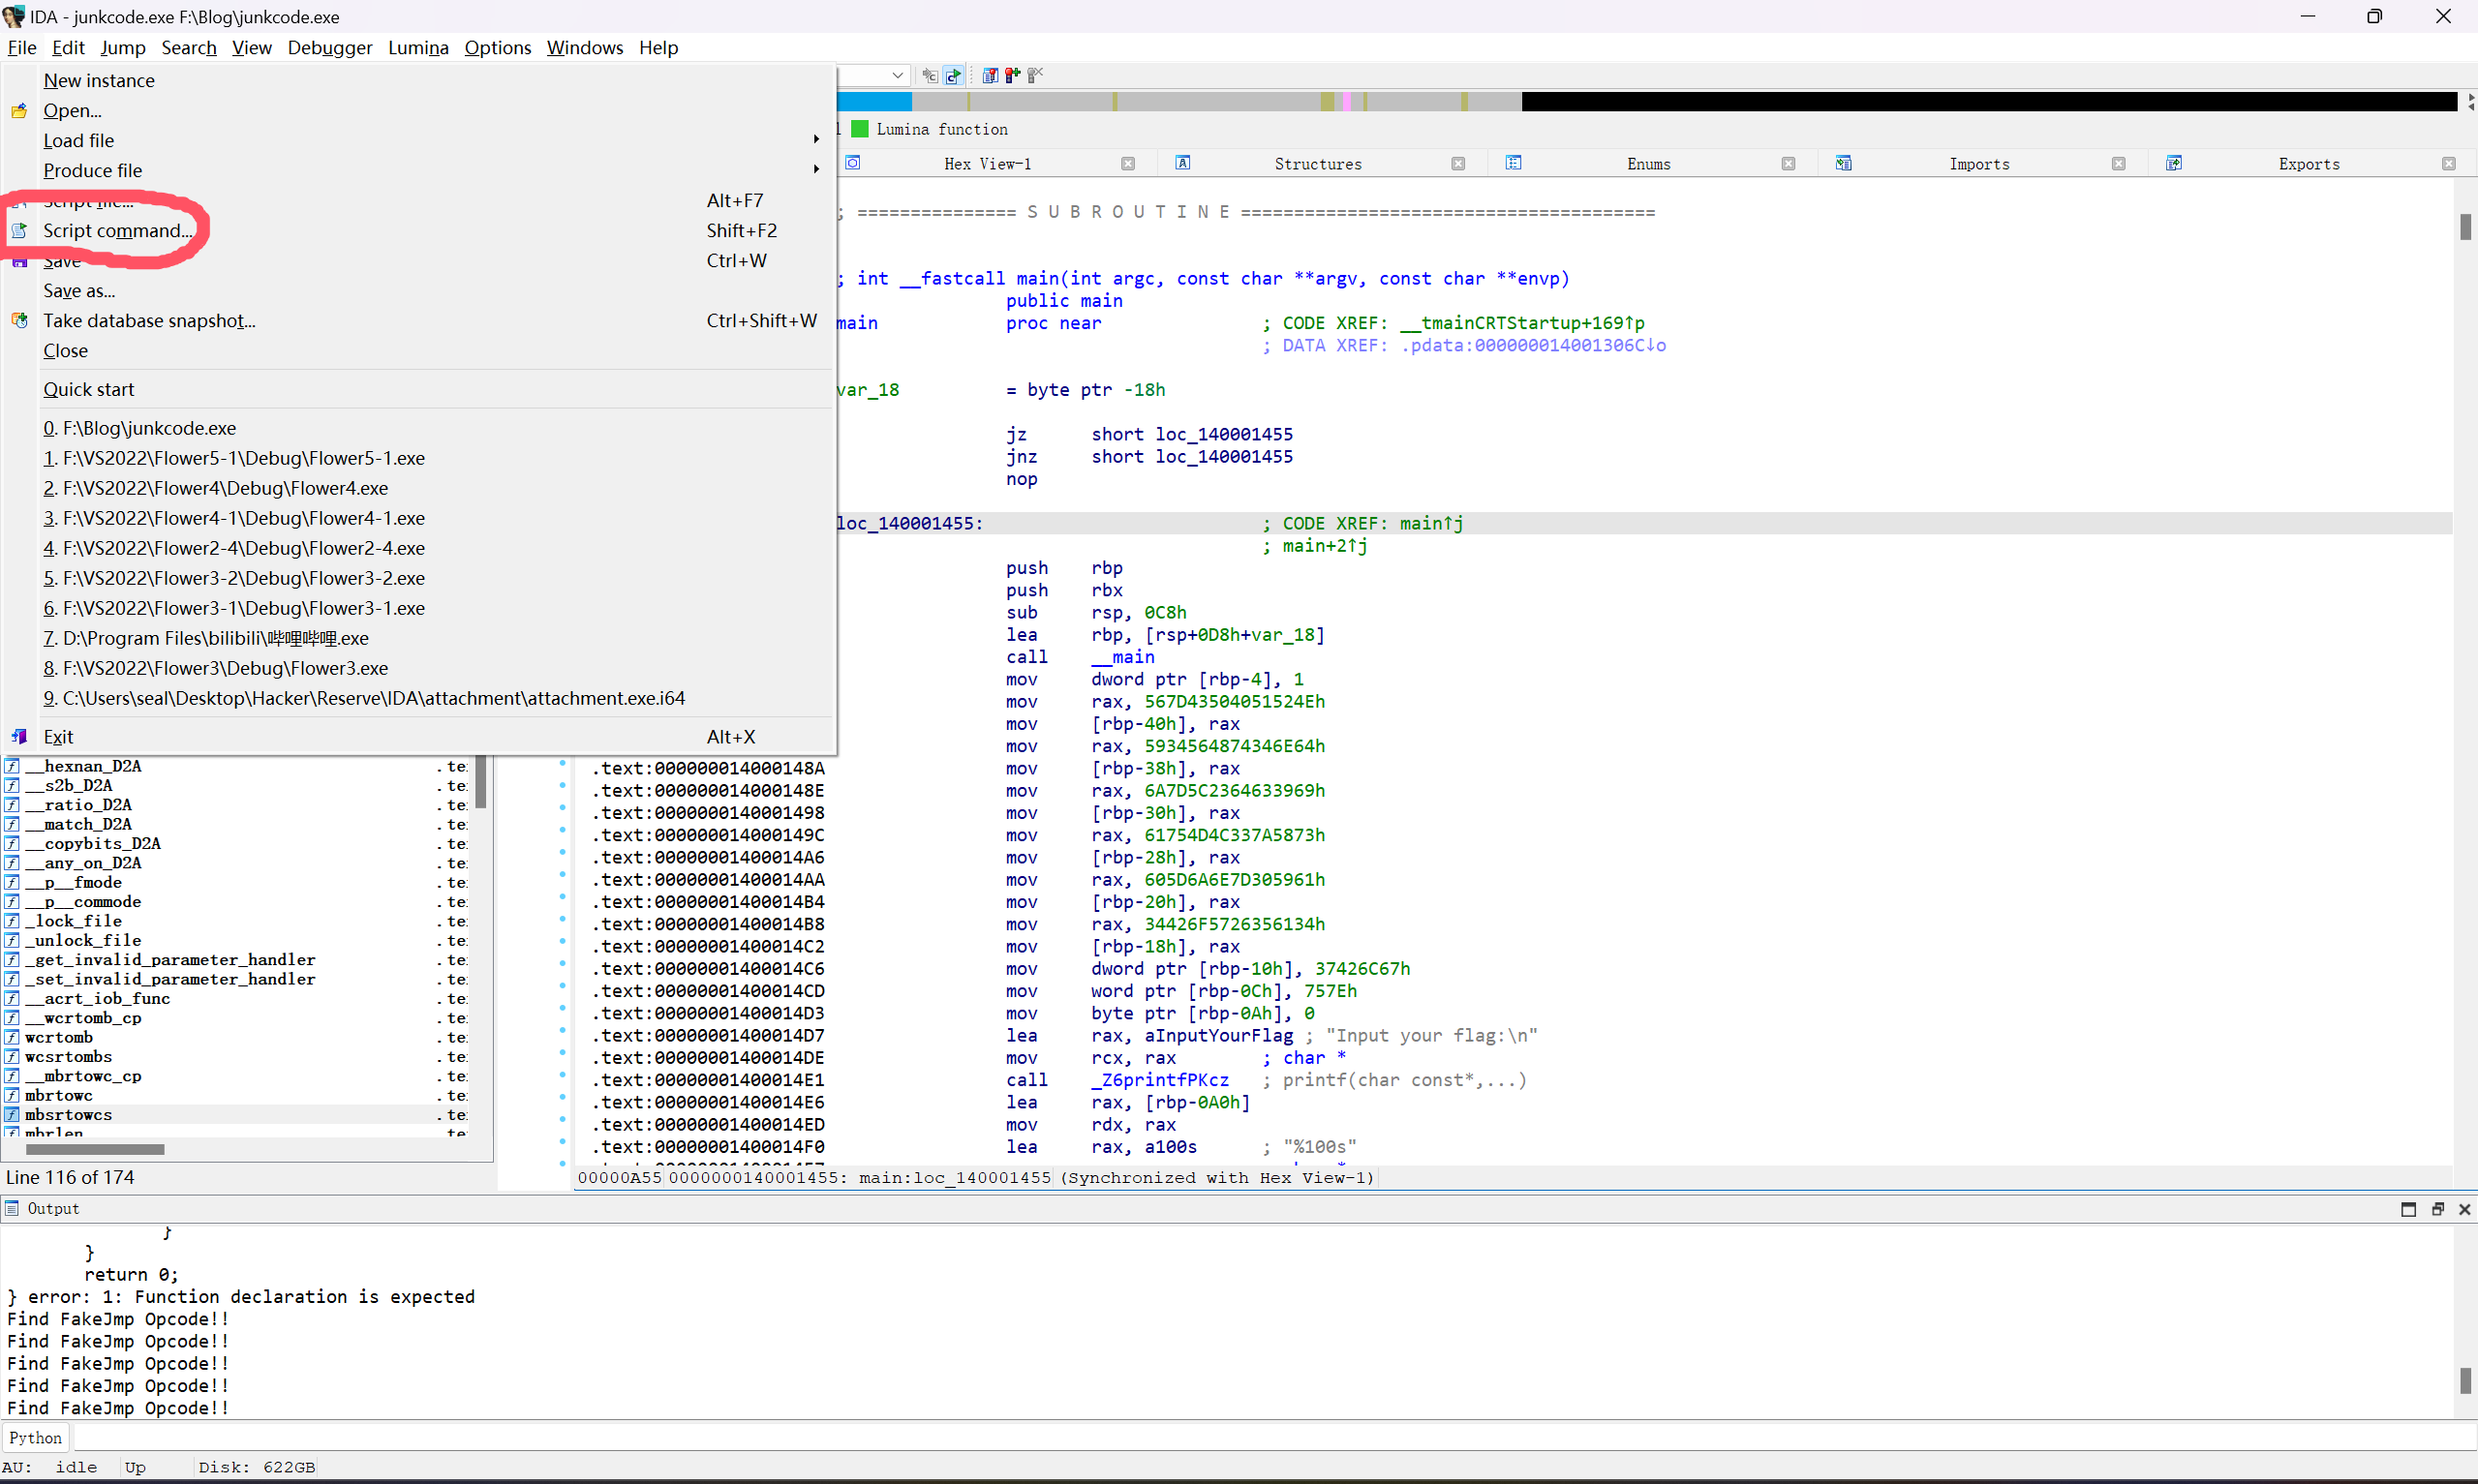Click the Functions list horizontal scrollbar
Screen dimensions: 2478x1484
(95, 1149)
